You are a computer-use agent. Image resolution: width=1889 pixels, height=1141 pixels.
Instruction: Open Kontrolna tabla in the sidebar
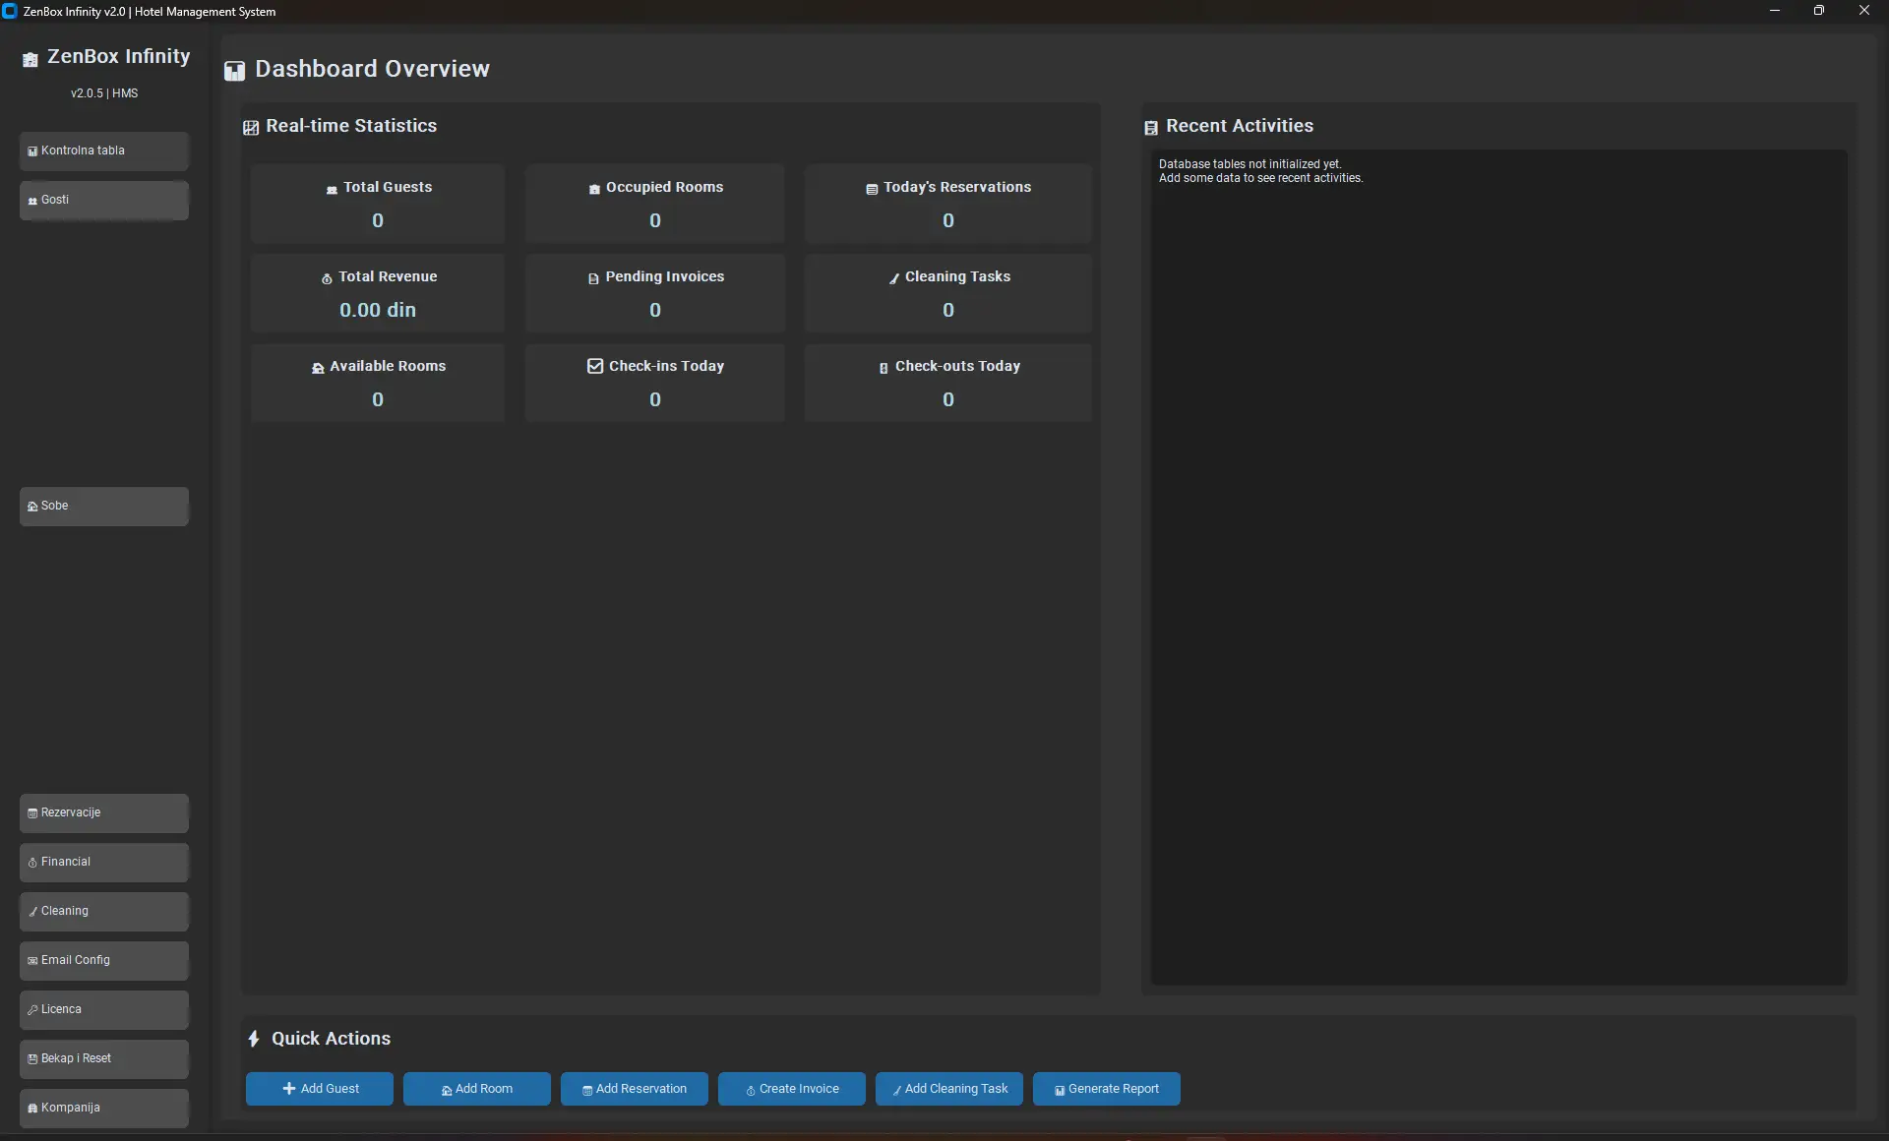(104, 151)
